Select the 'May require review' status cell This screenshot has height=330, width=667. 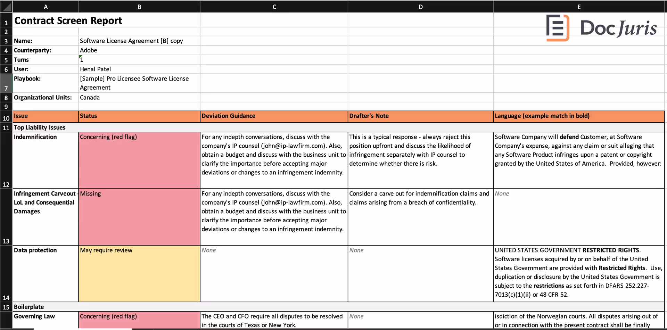tap(139, 274)
